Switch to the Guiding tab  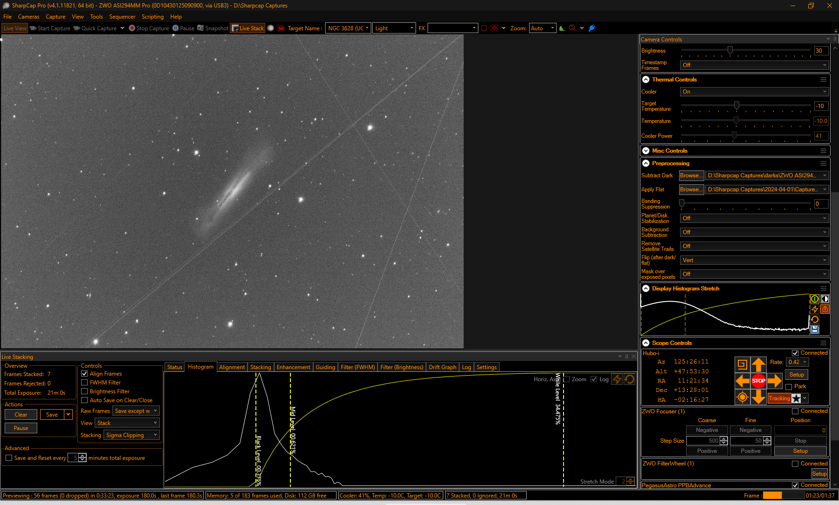tap(325, 367)
